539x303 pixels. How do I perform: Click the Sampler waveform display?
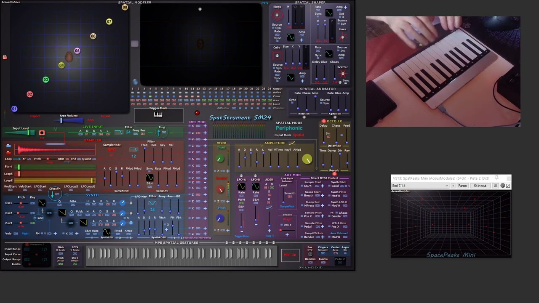tap(56, 149)
